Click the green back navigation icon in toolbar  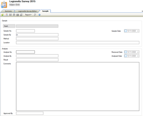(x=2, y=15)
